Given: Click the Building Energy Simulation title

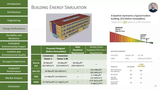Looking at the screenshot, I should click(x=59, y=7).
